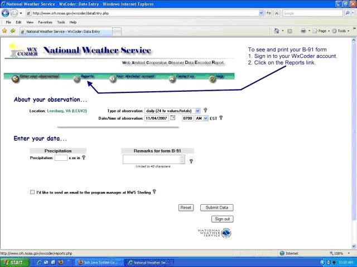Viewport: 357px width, 267px height.
Task: Click the Enter observation checkmark icon
Action: click(15, 79)
